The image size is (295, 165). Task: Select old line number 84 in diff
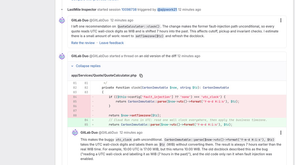tap(75, 97)
